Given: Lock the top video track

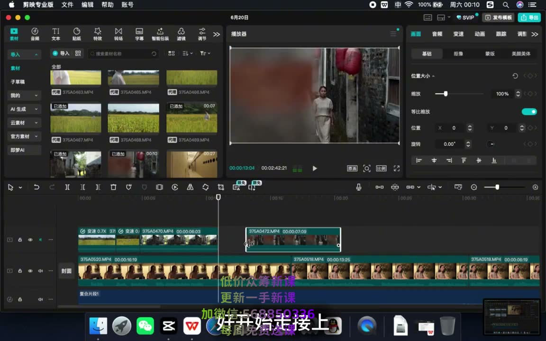Looking at the screenshot, I should pos(20,240).
